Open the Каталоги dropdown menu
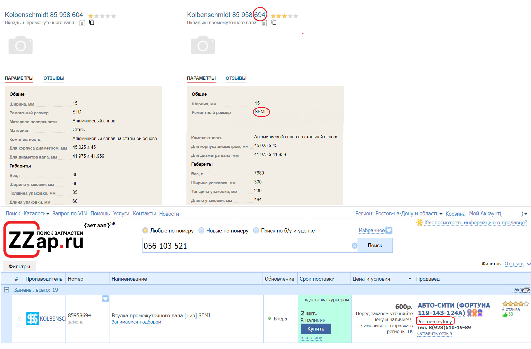This screenshot has width=531, height=349. tap(36, 213)
